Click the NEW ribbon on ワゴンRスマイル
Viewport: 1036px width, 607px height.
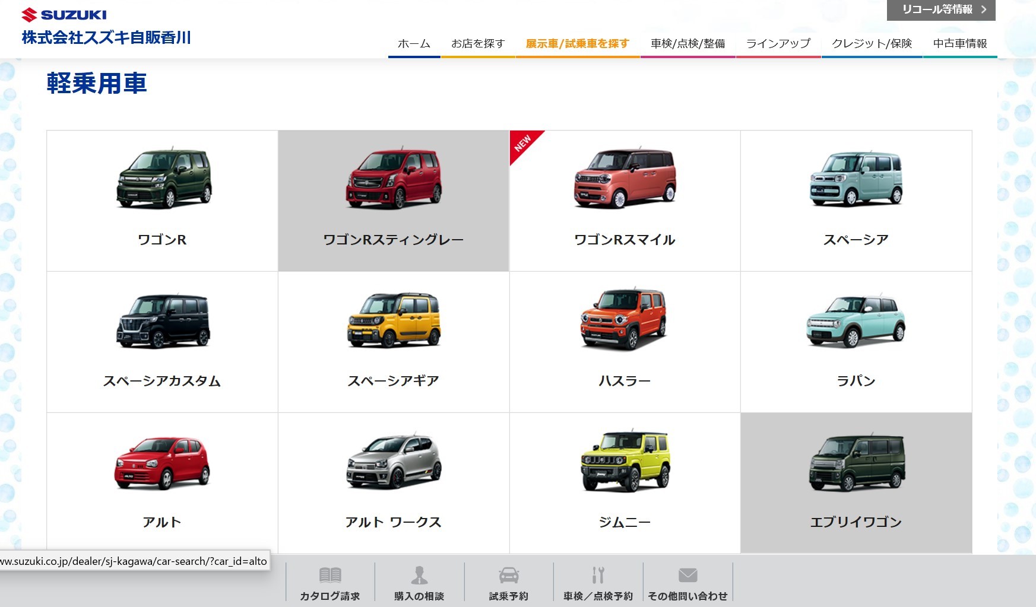point(522,144)
